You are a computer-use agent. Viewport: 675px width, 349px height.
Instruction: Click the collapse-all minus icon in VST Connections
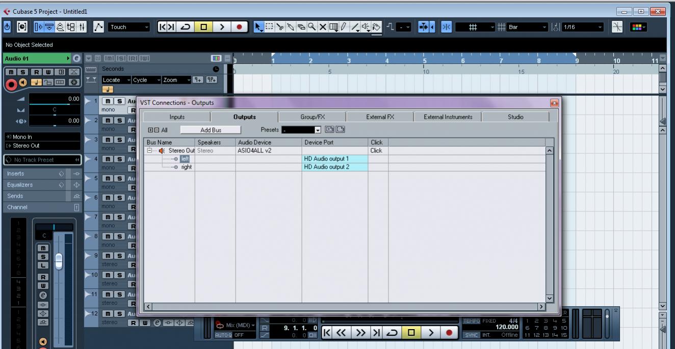click(155, 130)
